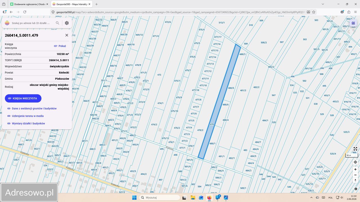Click parcel 473 label on map

(159, 75)
